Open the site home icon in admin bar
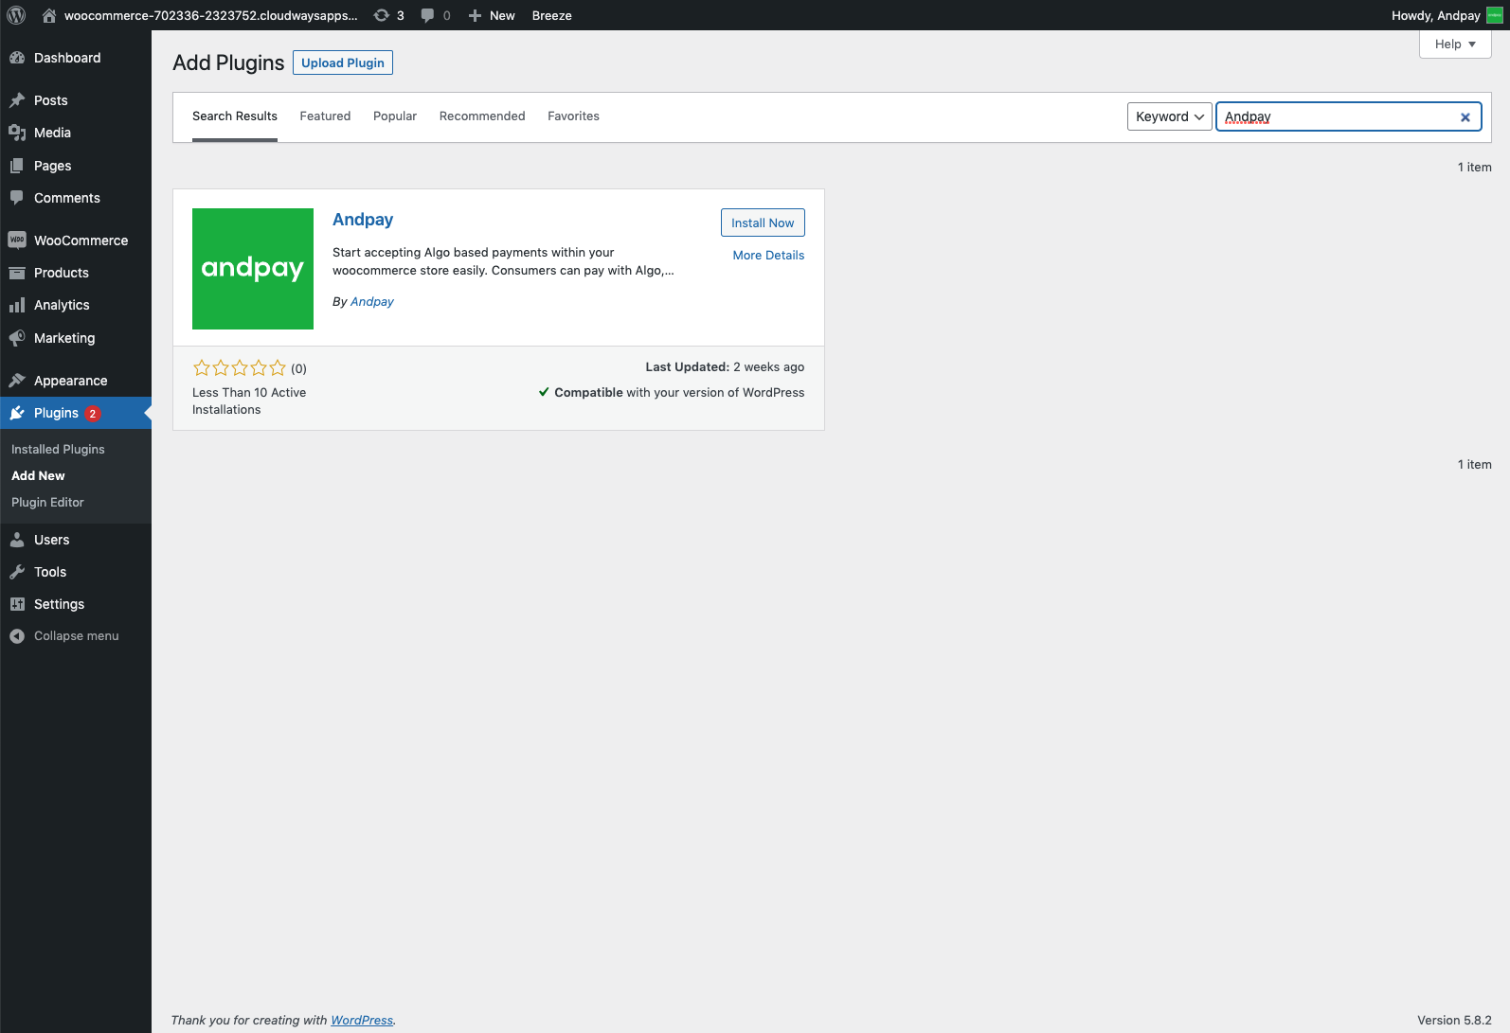Screen dimensions: 1510x1033 (x=49, y=15)
